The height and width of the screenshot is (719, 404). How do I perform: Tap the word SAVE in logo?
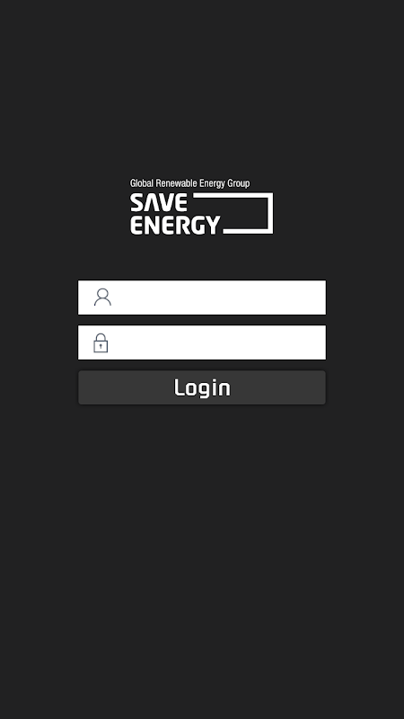(x=159, y=202)
